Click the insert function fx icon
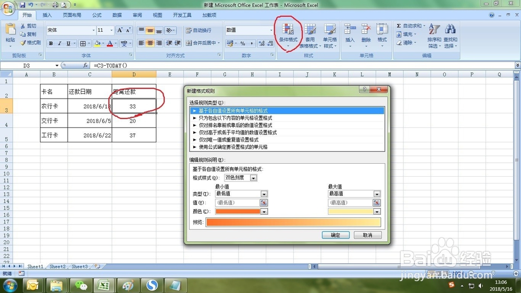The image size is (521, 293). [85, 66]
